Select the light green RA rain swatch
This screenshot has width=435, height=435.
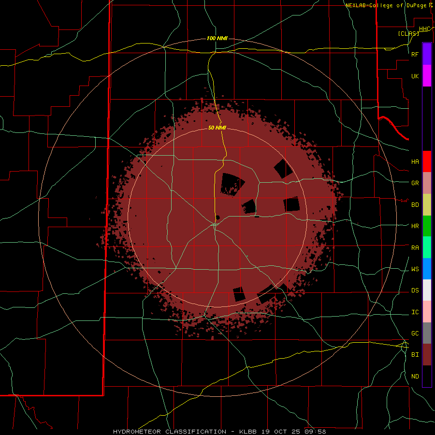coord(427,247)
